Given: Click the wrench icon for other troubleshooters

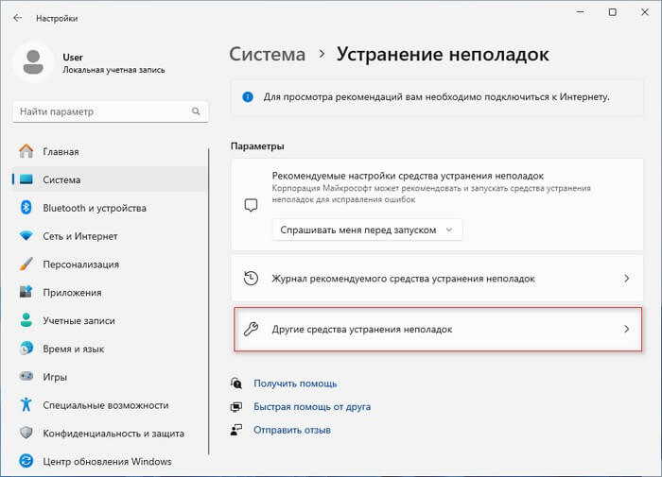Looking at the screenshot, I should (251, 329).
